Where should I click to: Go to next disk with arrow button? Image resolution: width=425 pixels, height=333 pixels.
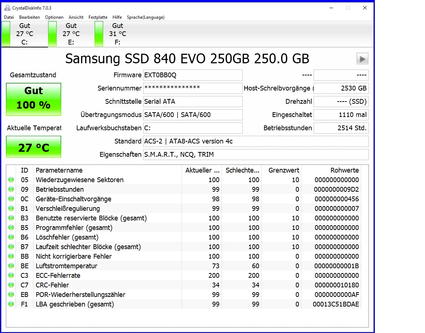click(x=362, y=59)
